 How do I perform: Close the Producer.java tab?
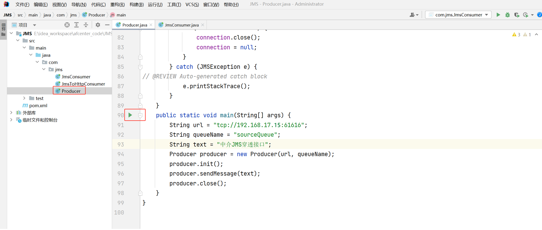pyautogui.click(x=151, y=25)
